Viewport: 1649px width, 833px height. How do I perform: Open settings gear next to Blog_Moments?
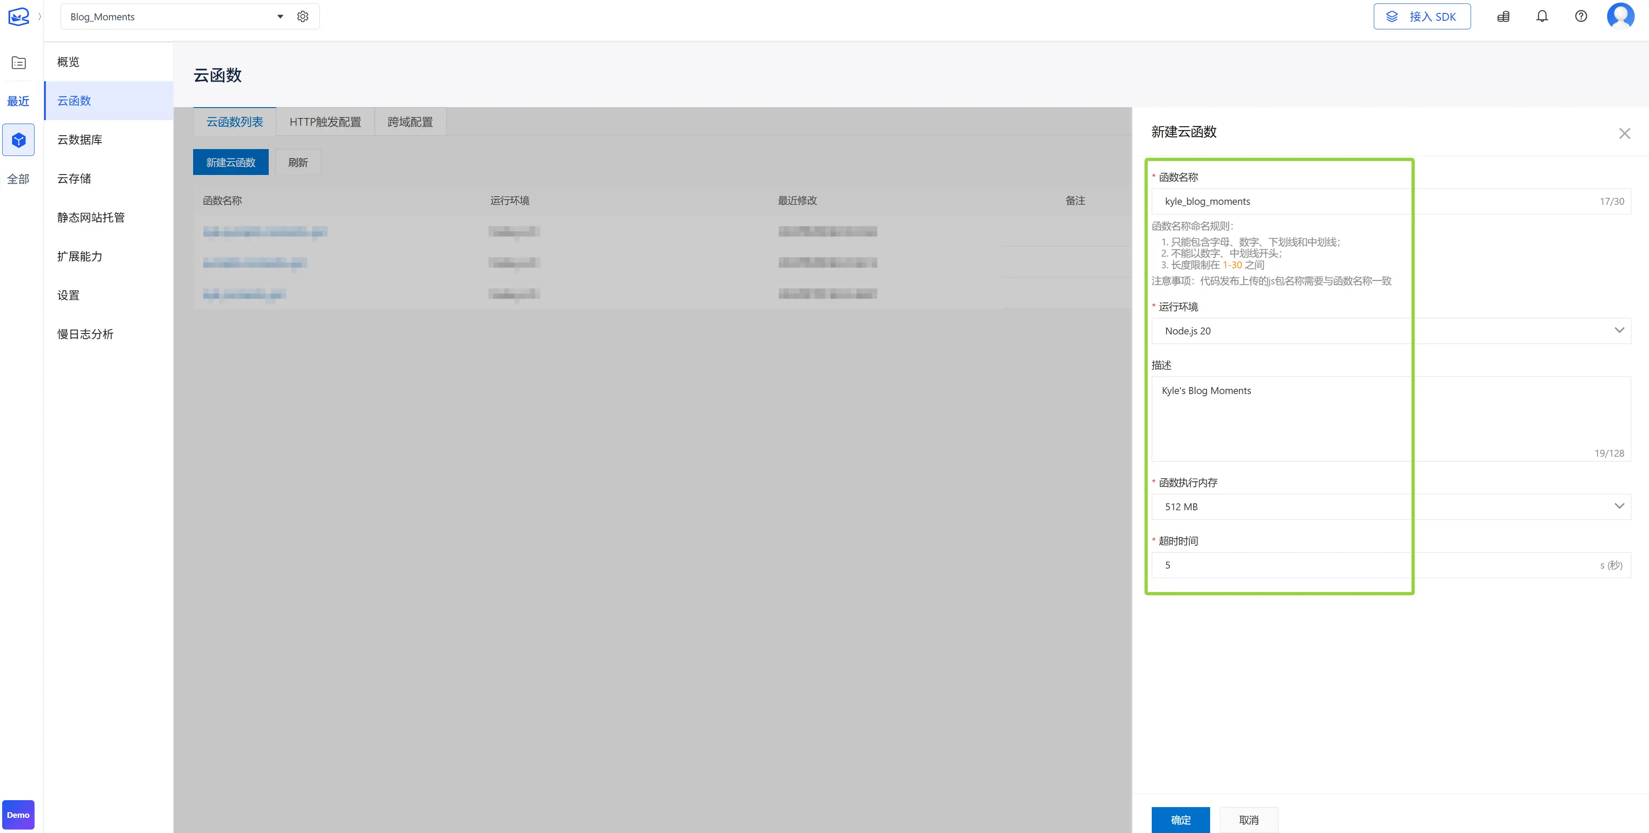[x=303, y=17]
